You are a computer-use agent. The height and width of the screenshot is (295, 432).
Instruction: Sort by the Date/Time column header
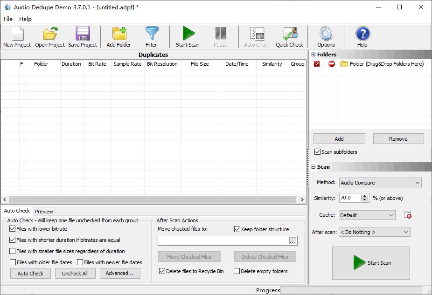point(237,64)
